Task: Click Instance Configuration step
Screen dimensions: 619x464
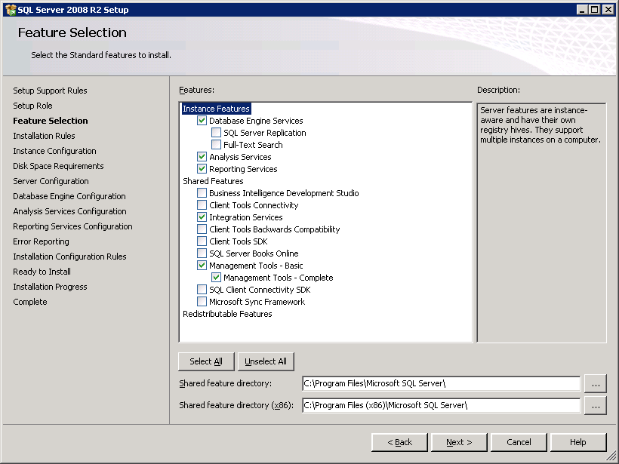Action: (x=54, y=151)
